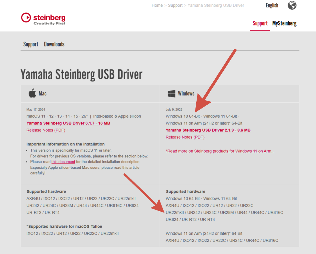Click the Windows 'Supported hardware' heading

pos(186,192)
